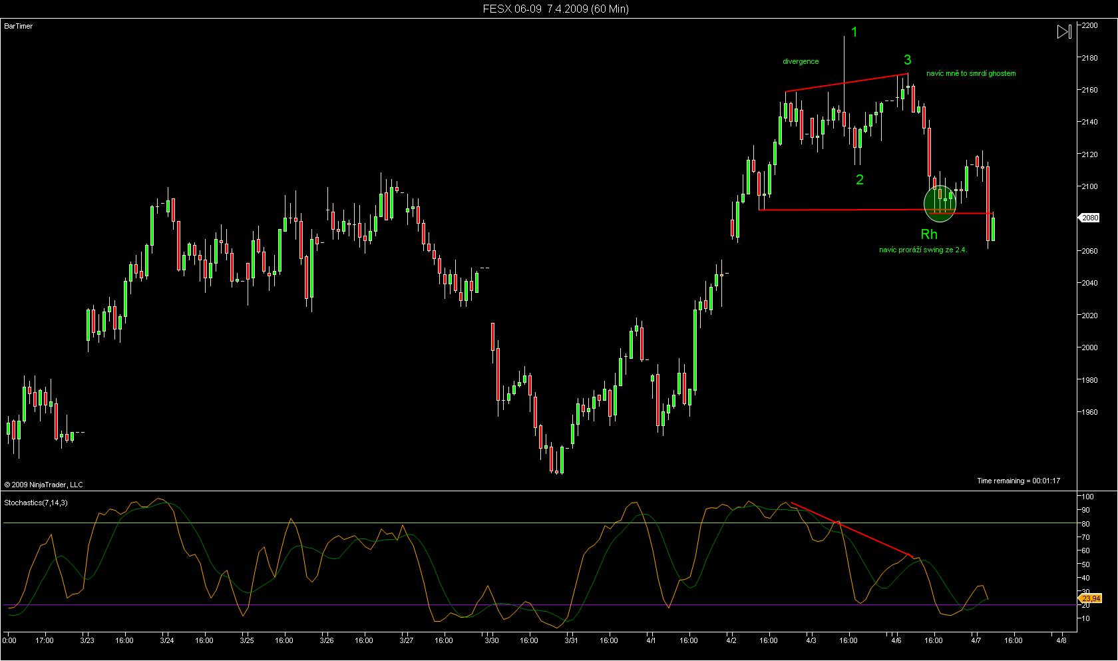Click the 3/31 date on time axis
The height and width of the screenshot is (661, 1118).
pyautogui.click(x=571, y=641)
